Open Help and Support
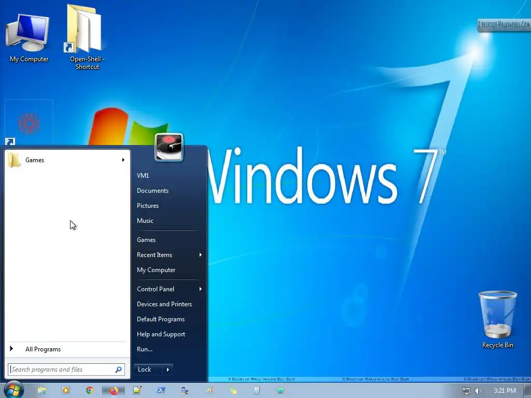The image size is (531, 398). [x=161, y=334]
